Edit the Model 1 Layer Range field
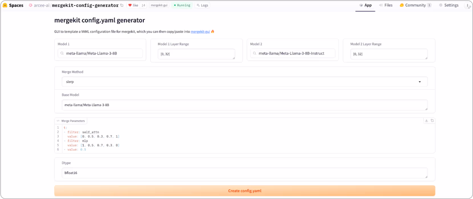 (196, 54)
